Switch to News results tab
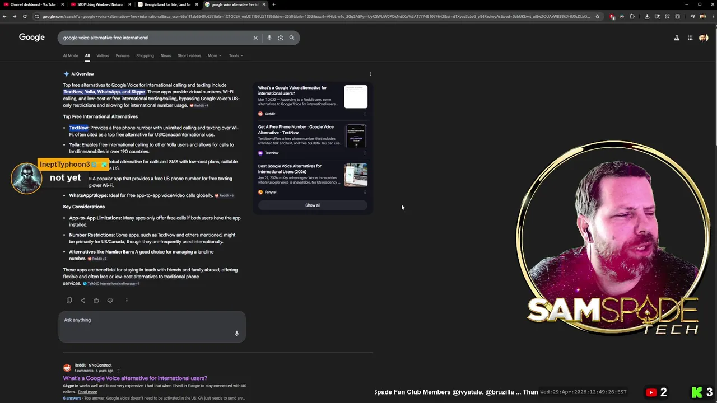 pyautogui.click(x=166, y=55)
